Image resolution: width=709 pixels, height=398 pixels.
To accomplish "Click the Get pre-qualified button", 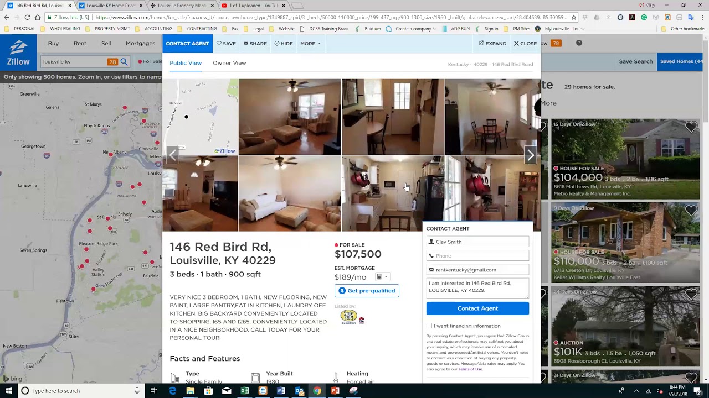I will [367, 291].
